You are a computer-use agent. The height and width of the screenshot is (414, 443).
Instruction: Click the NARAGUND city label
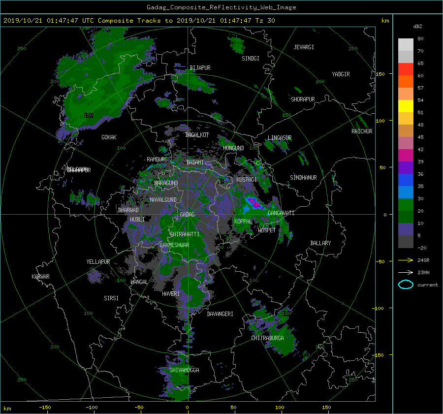pyautogui.click(x=166, y=183)
